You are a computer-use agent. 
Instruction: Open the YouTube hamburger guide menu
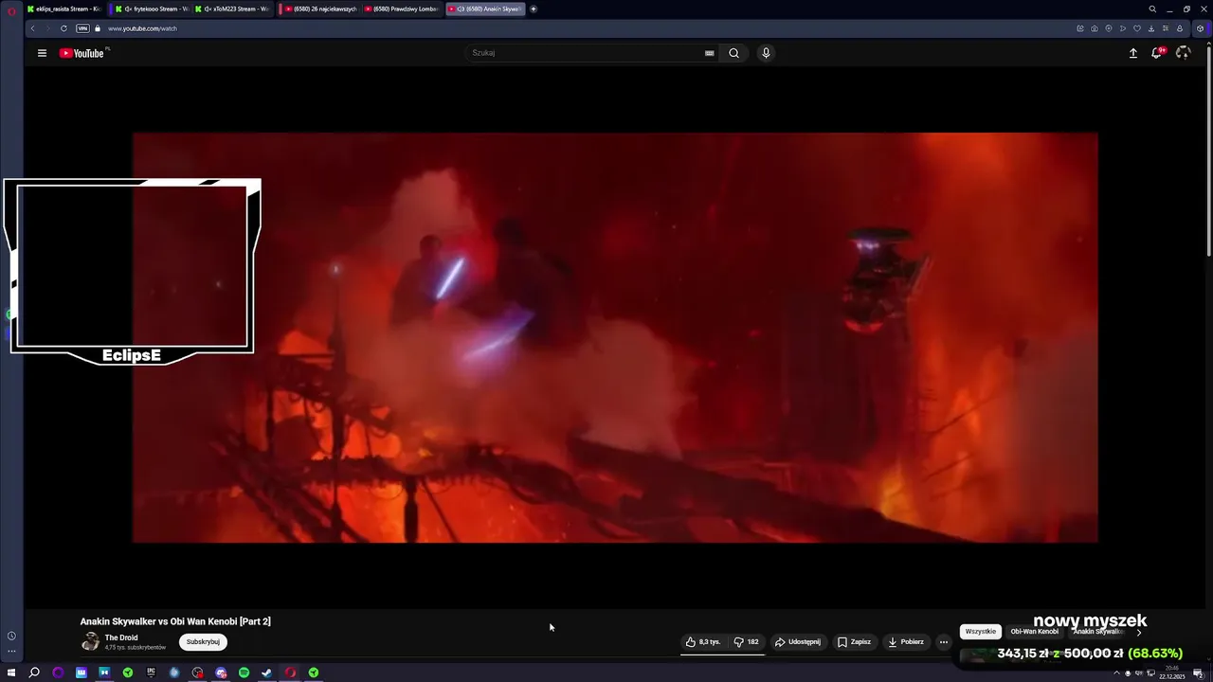42,53
